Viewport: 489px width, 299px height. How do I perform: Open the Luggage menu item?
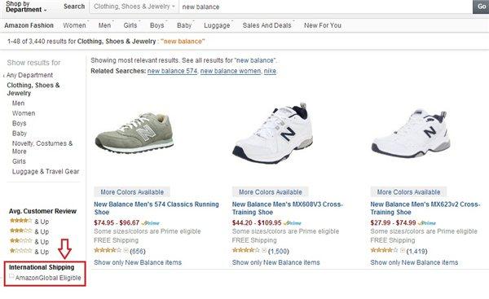(x=217, y=25)
